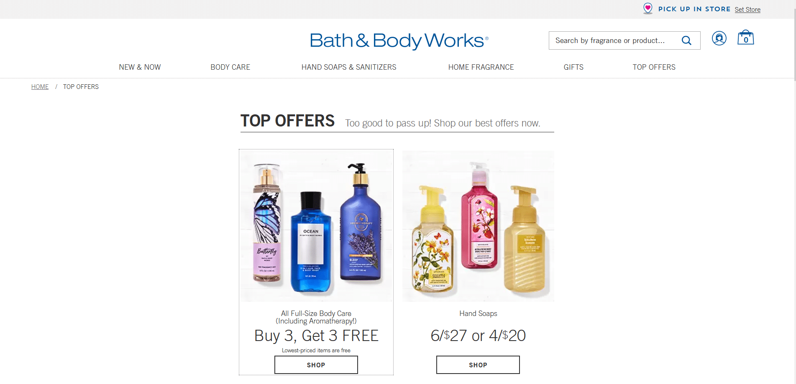
Task: Click SHOP button under Hand Soaps
Action: (x=478, y=365)
